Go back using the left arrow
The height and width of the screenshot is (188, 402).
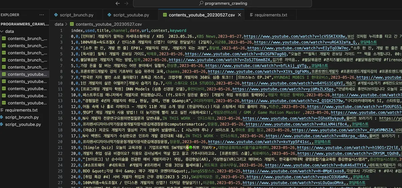(117, 3)
